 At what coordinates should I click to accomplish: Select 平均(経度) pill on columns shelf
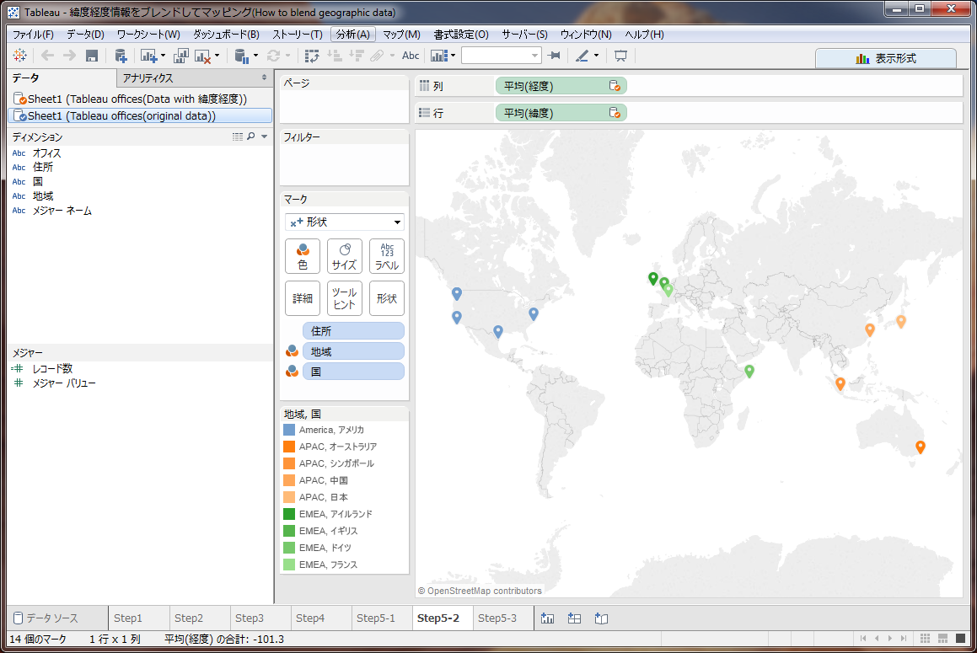[x=561, y=86]
